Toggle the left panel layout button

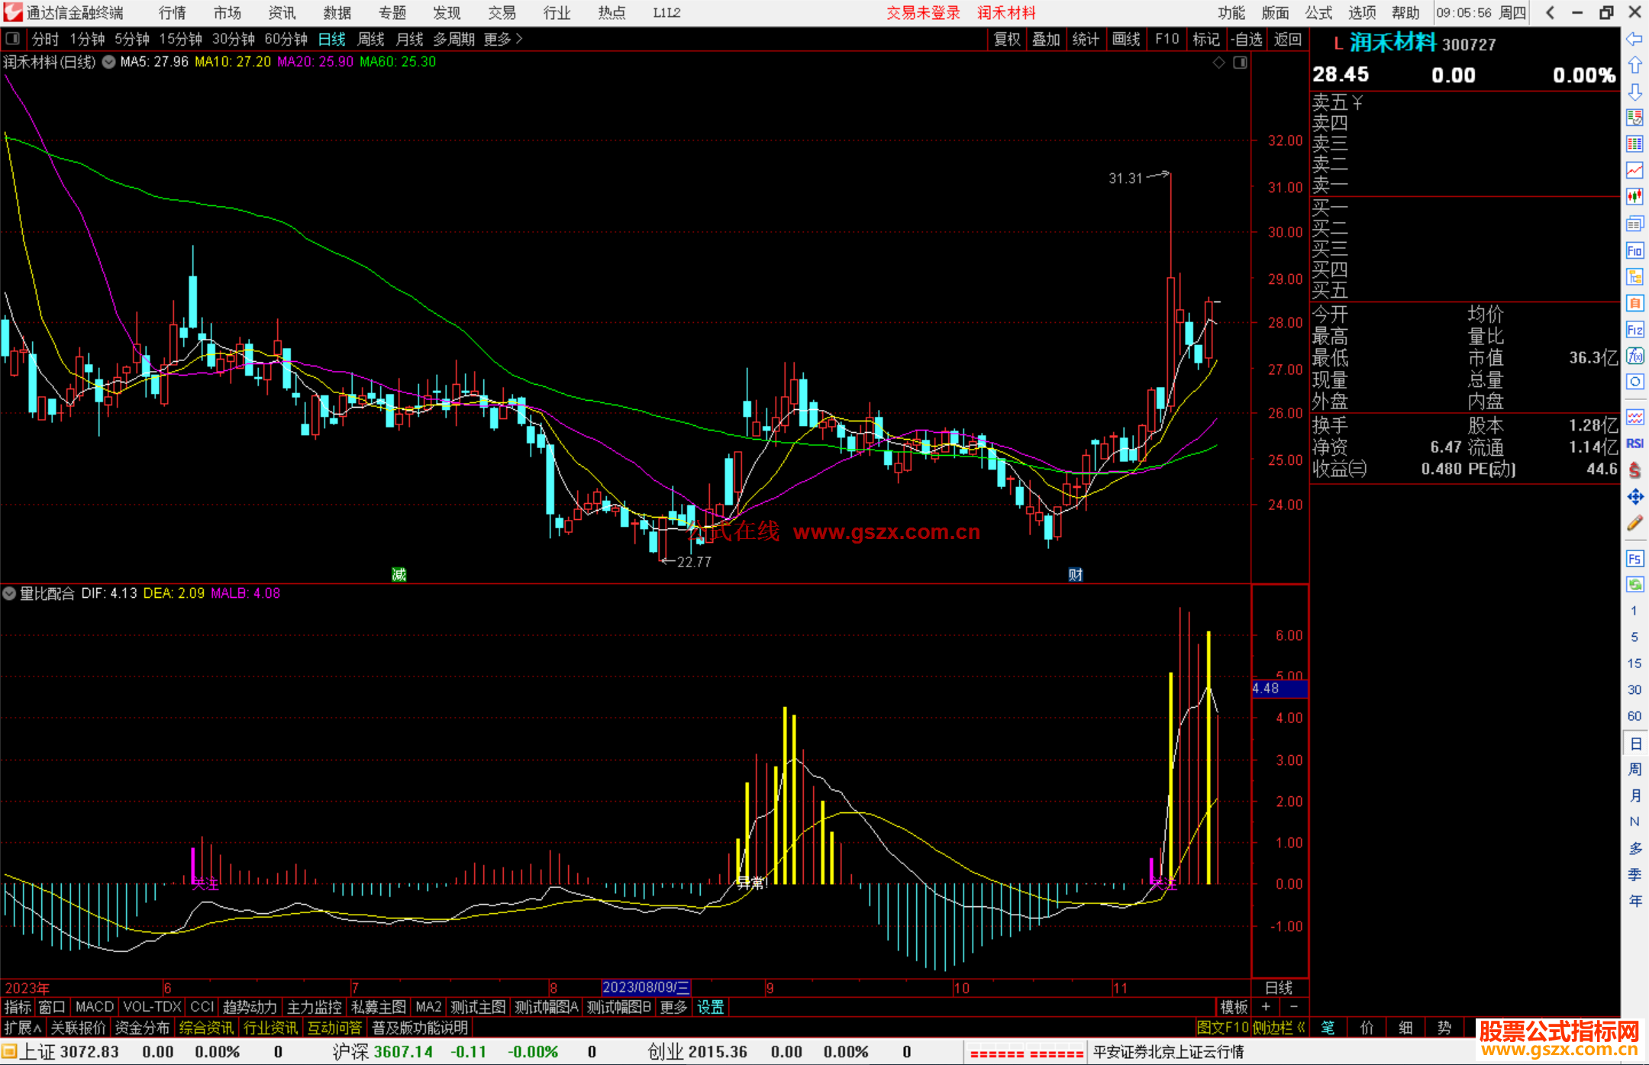[13, 39]
